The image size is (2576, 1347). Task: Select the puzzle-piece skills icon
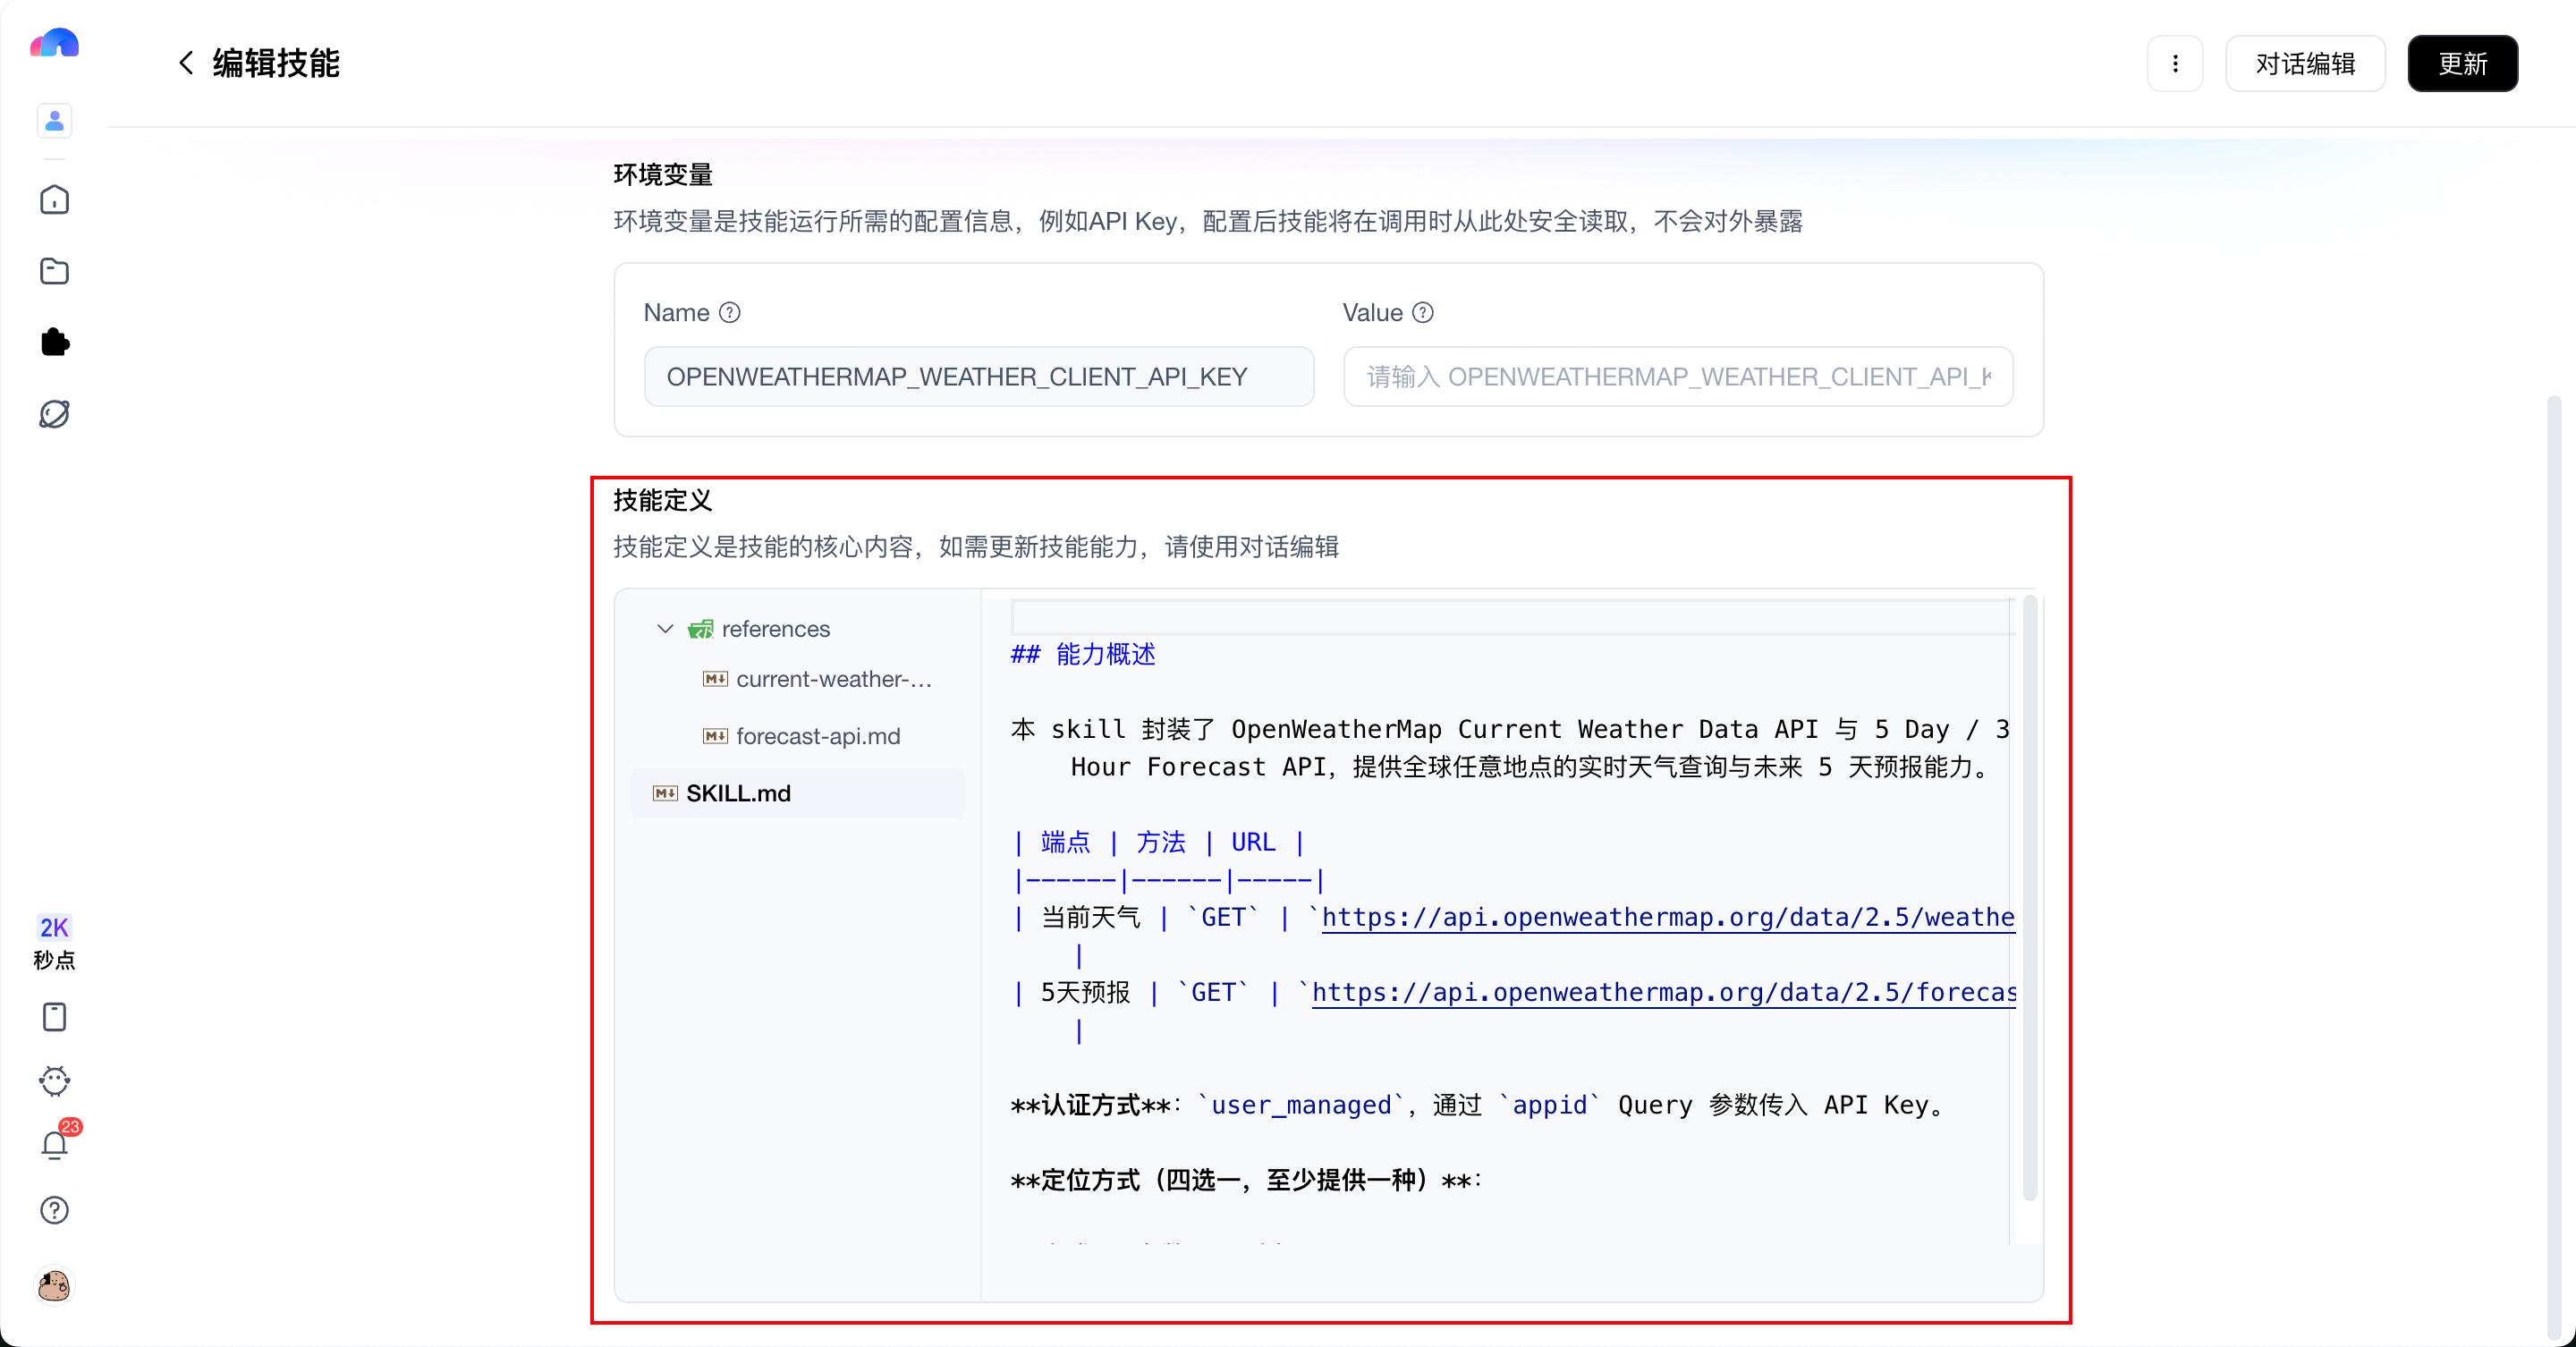coord(54,342)
